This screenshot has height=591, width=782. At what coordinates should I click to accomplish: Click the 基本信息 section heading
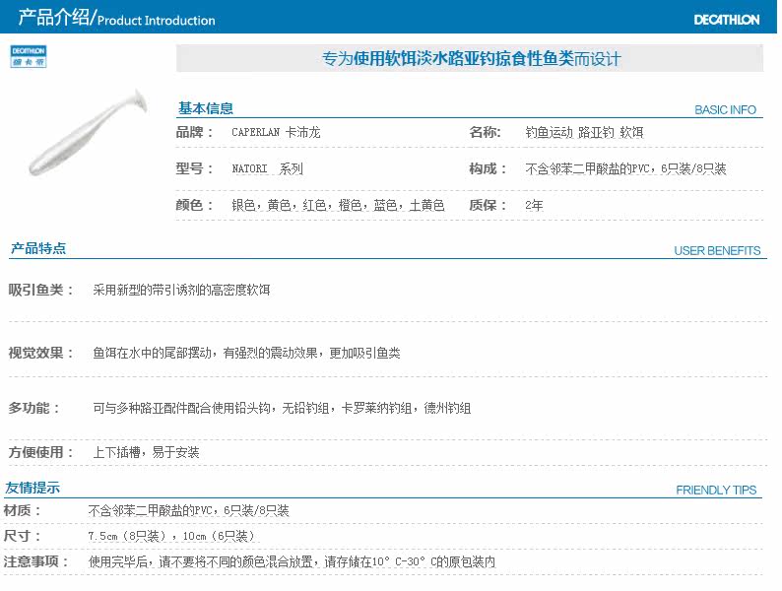206,108
